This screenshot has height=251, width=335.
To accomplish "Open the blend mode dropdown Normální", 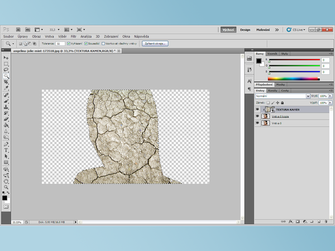I will pyautogui.click(x=281, y=96).
